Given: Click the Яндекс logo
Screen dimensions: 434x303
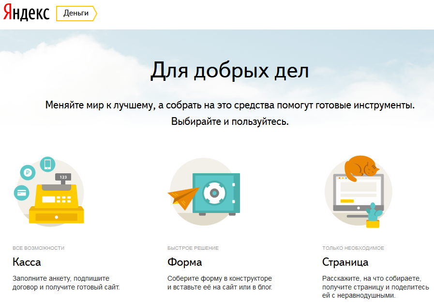Looking at the screenshot, I should pos(26,13).
